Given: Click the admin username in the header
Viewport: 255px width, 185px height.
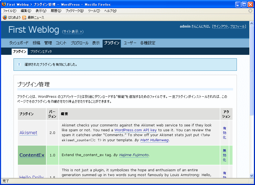Looking at the screenshot, I should point(185,26).
